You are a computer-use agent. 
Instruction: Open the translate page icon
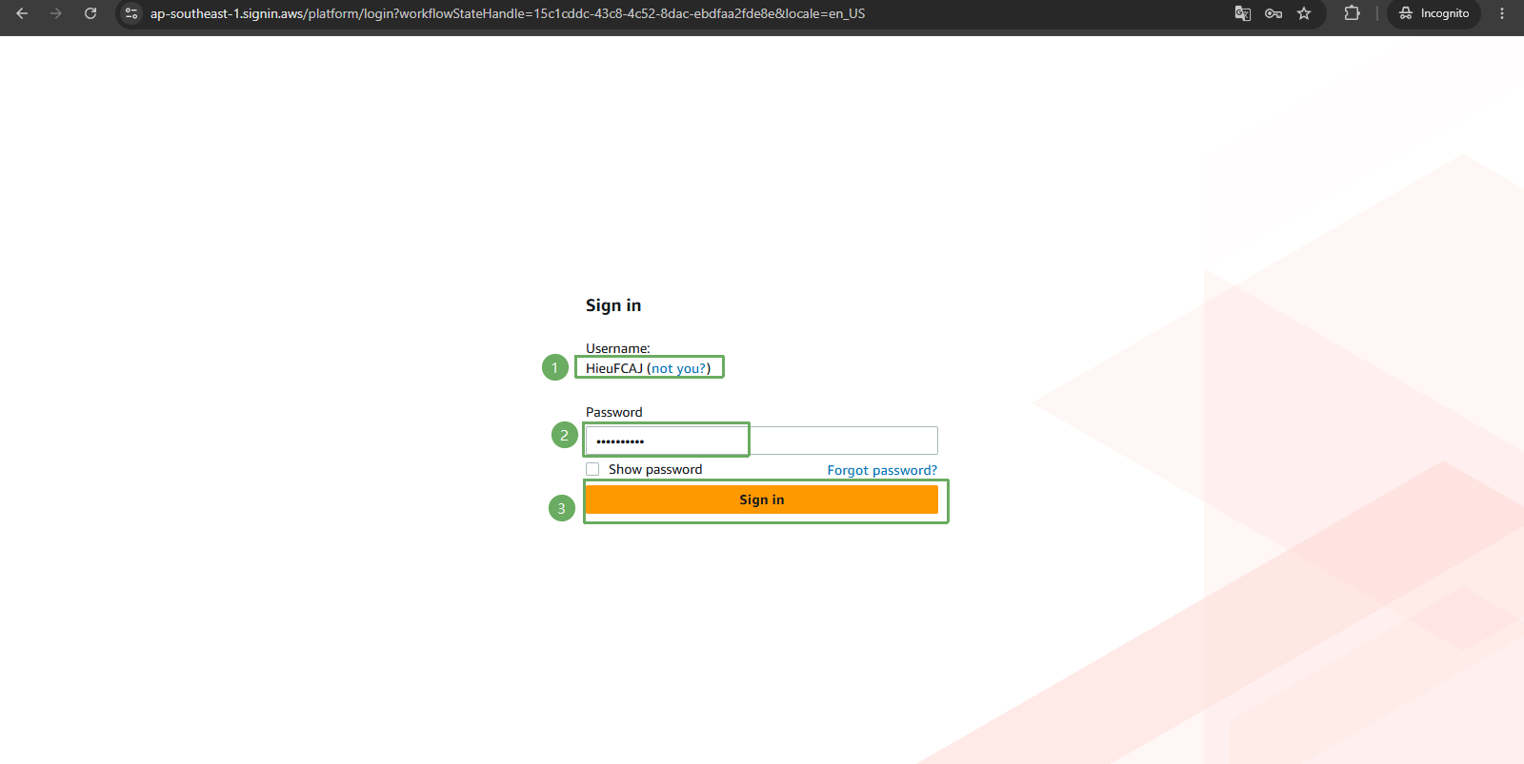pyautogui.click(x=1243, y=13)
